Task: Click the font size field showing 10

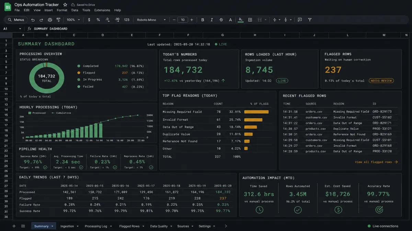Action: (183, 20)
